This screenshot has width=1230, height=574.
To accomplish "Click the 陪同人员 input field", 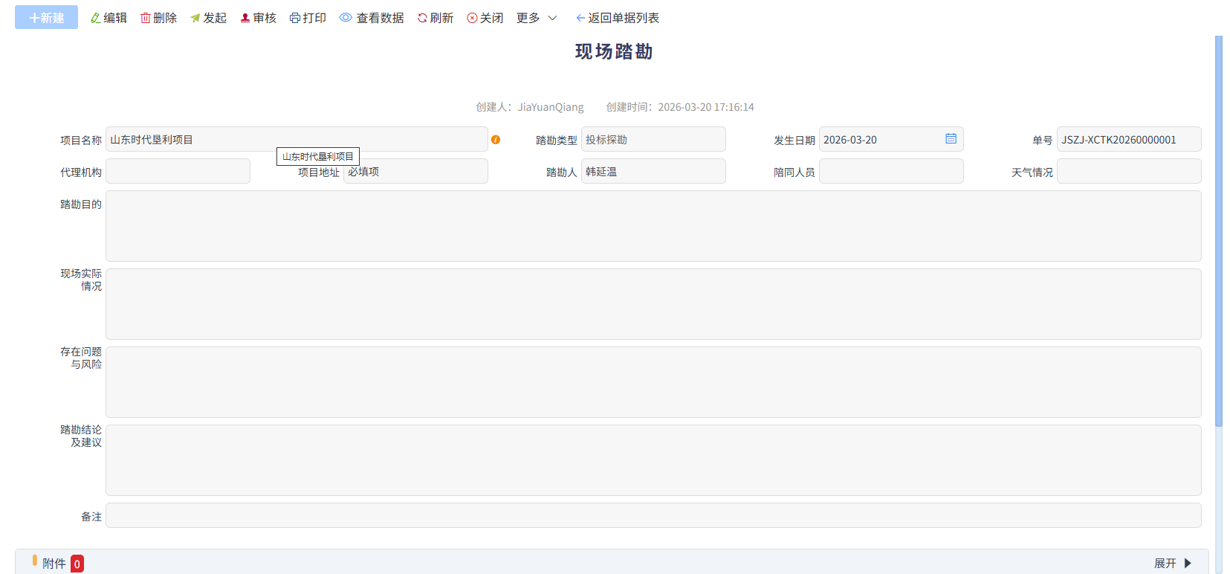I will pos(891,171).
